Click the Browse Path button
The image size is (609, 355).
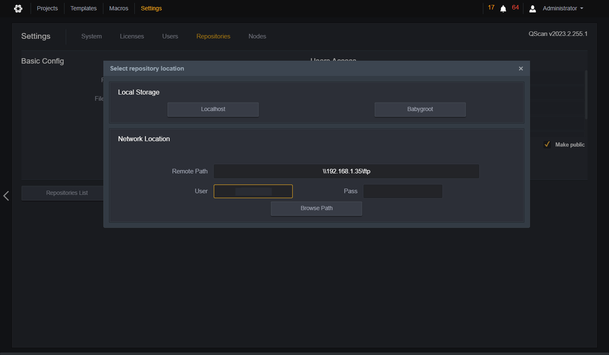(x=316, y=208)
